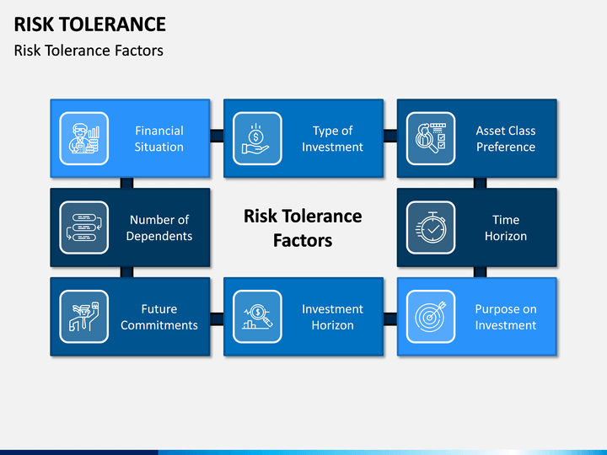Select the Future Commitments person icon
The image size is (607, 455).
click(x=84, y=317)
